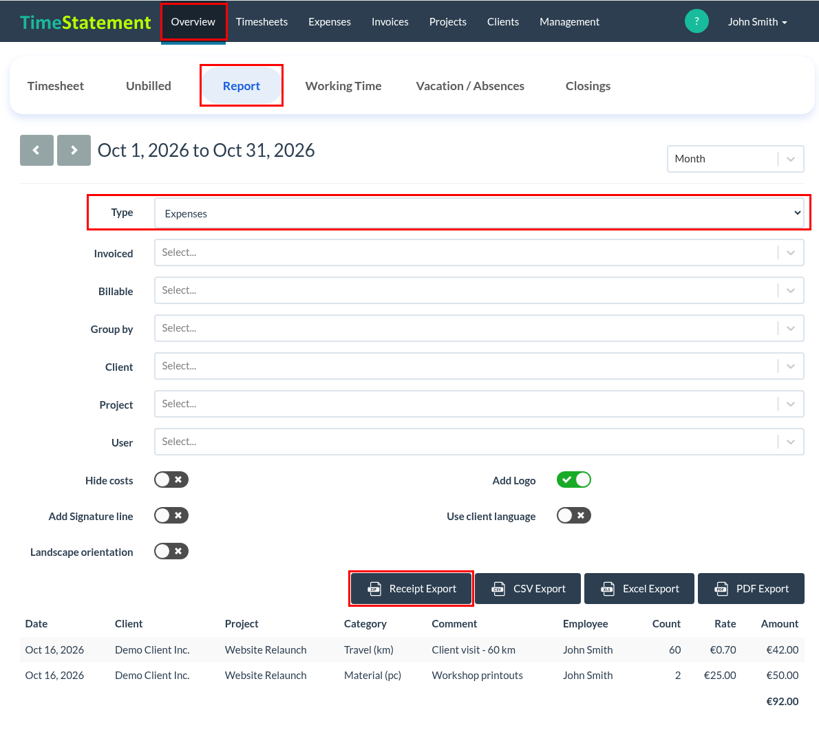Screen dimensions: 819x732
Task: Click the 'Workshop printouts' comment
Action: coord(477,676)
